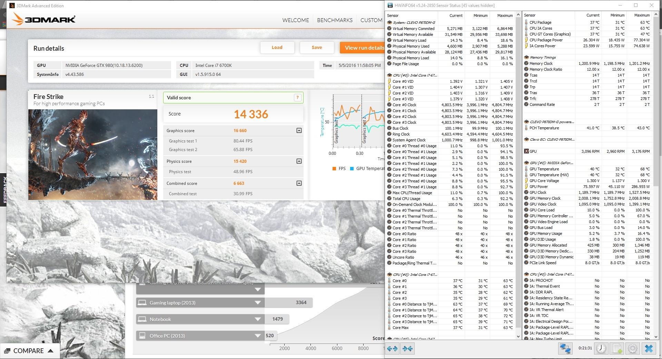The width and height of the screenshot is (662, 359).
Task: Click the valid score question mark icon
Action: tap(297, 98)
